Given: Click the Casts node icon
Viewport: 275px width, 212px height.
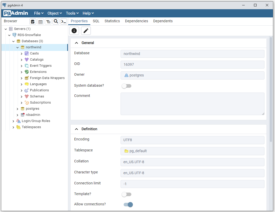Looking at the screenshot, I should tap(27, 53).
